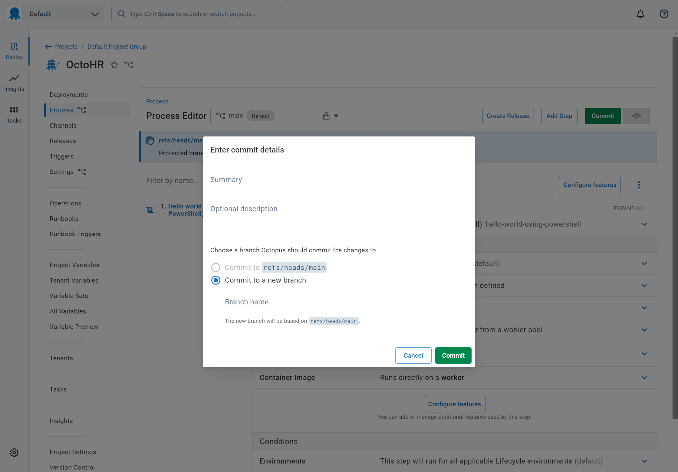
Task: Open the help question mark icon
Action: pos(664,14)
